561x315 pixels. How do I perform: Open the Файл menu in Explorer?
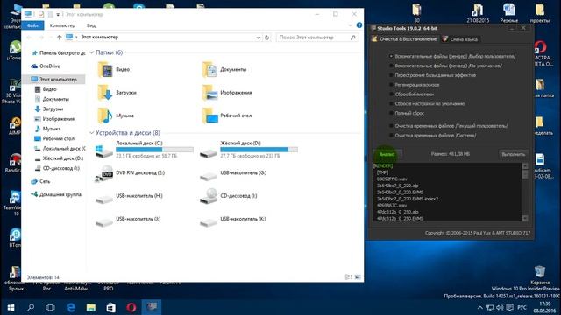click(32, 25)
